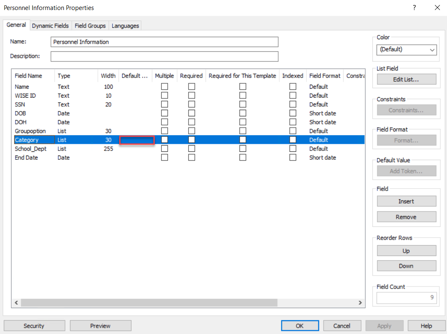Remove the selected field
This screenshot has width=447, height=334.
coord(406,217)
